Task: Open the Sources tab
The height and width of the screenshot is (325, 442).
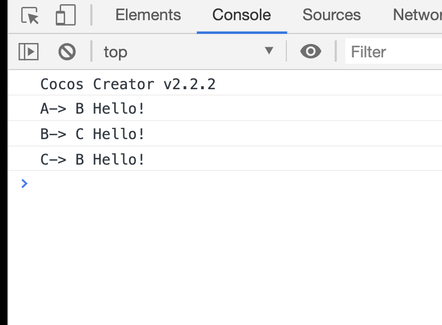Action: click(331, 15)
